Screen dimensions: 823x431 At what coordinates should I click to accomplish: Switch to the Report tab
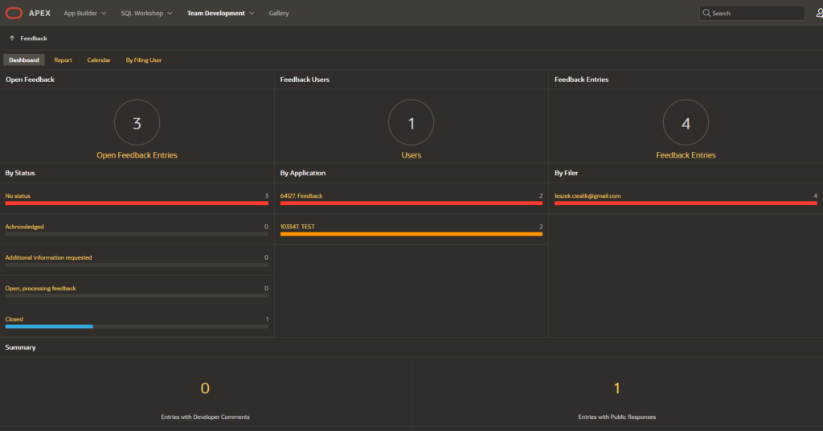tap(63, 60)
